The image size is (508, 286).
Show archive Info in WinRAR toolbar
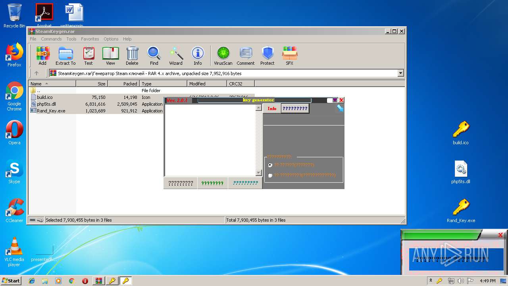198,56
